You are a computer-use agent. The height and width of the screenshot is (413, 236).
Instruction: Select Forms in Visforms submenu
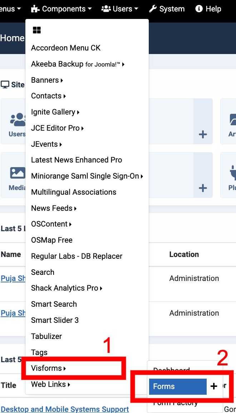(178, 387)
